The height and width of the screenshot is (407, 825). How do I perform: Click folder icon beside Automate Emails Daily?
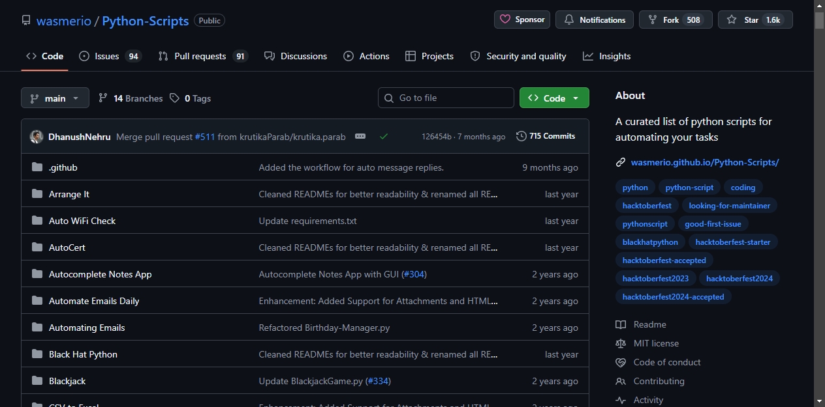(37, 301)
